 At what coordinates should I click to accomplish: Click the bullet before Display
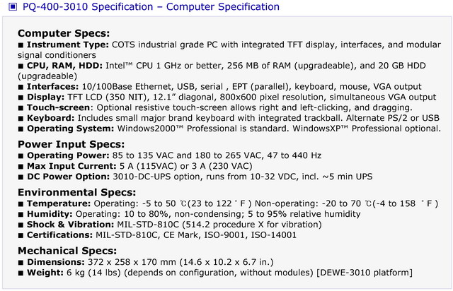click(21, 97)
